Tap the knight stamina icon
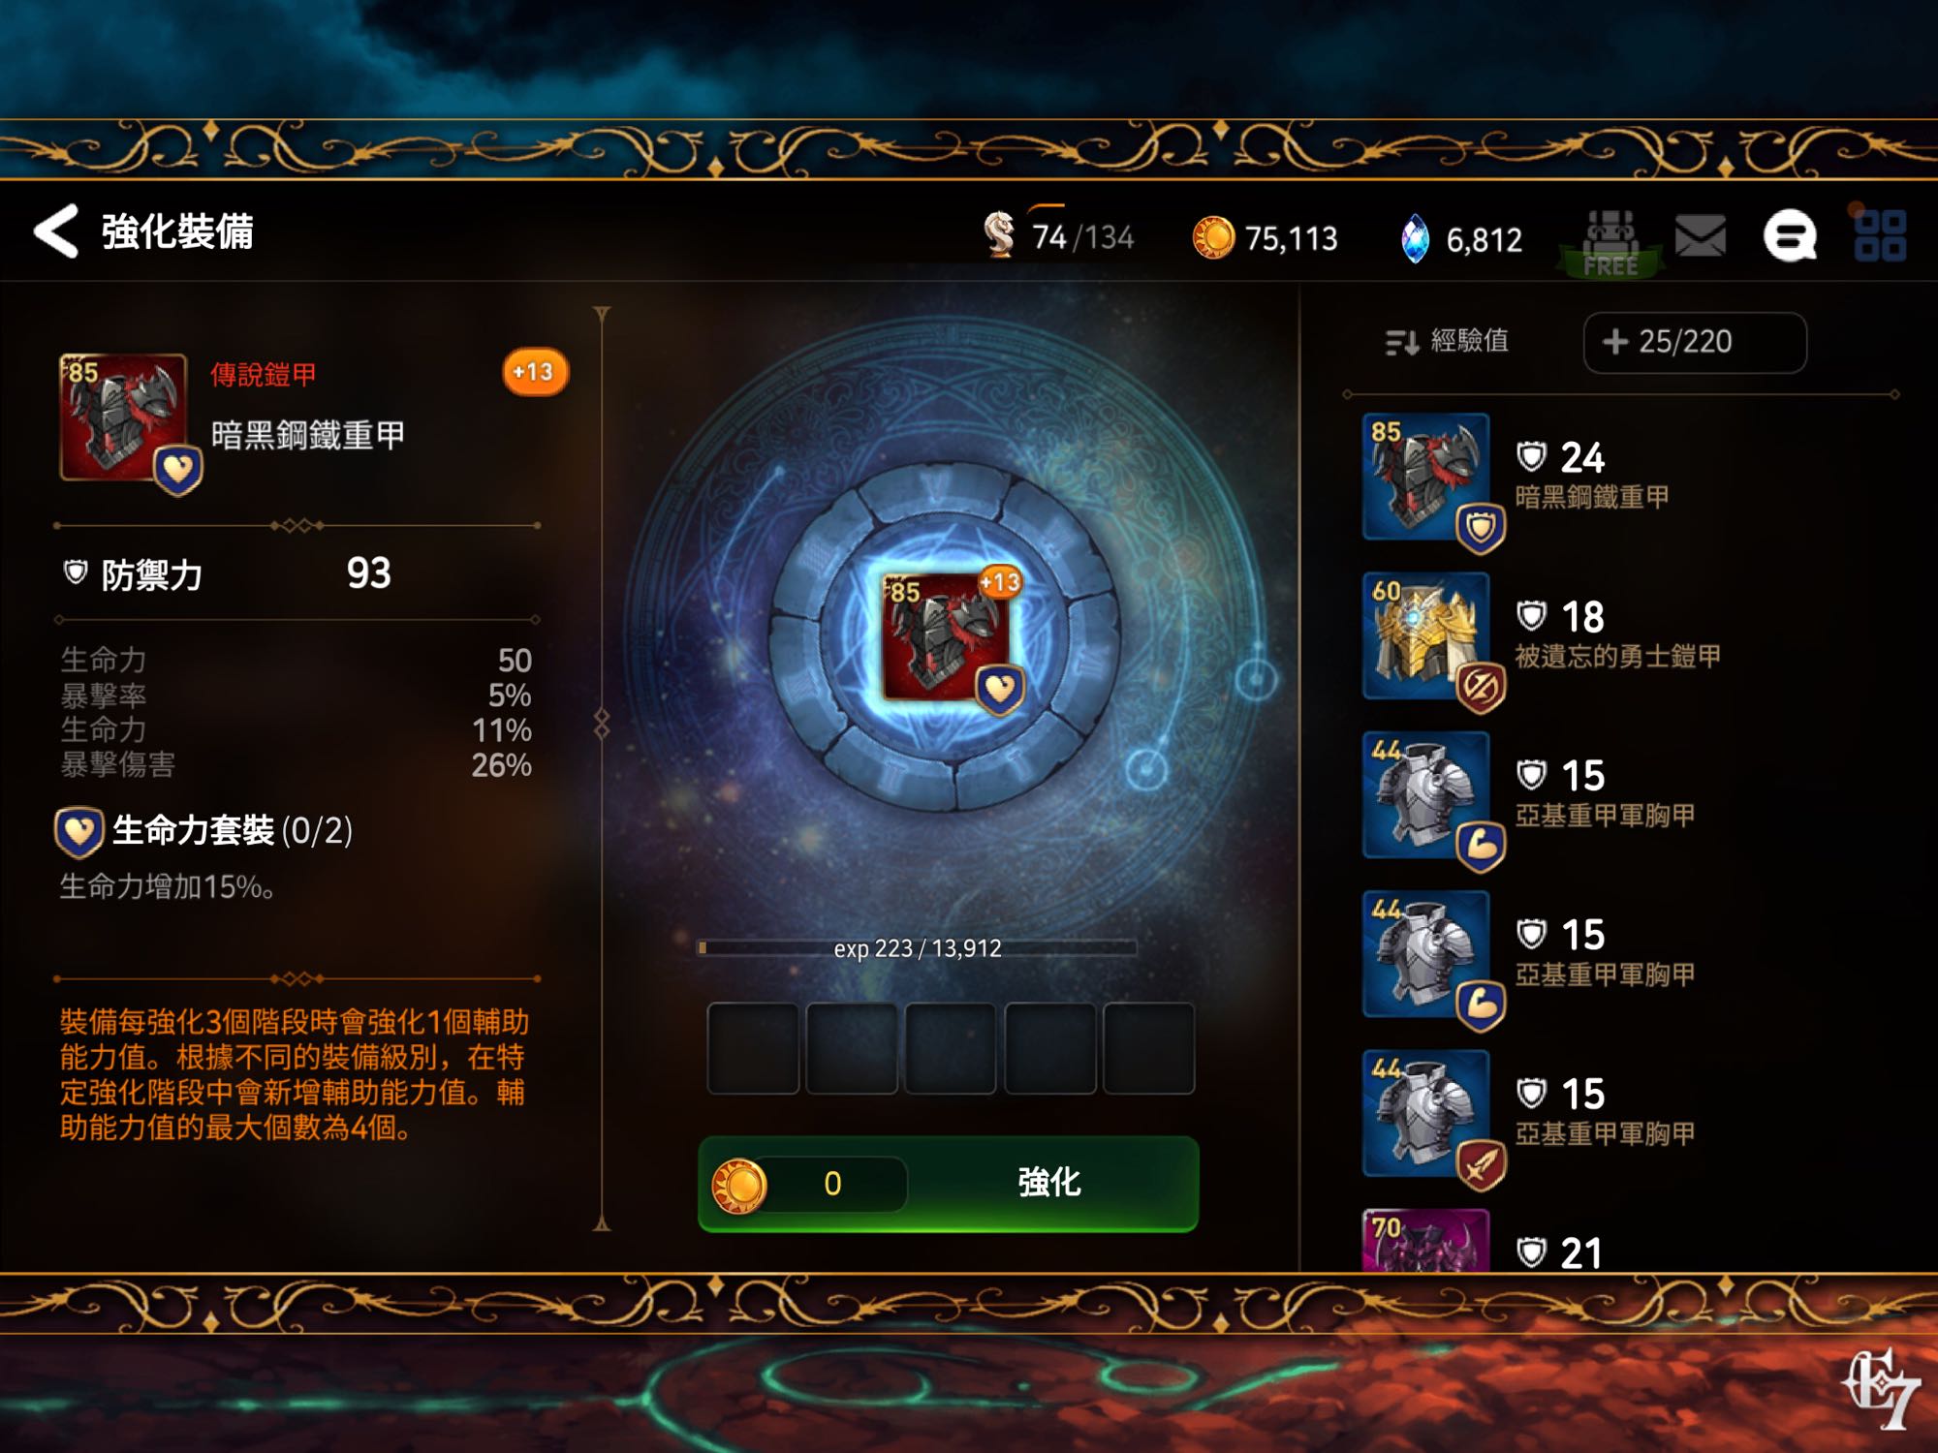This screenshot has width=1938, height=1453. (x=999, y=234)
